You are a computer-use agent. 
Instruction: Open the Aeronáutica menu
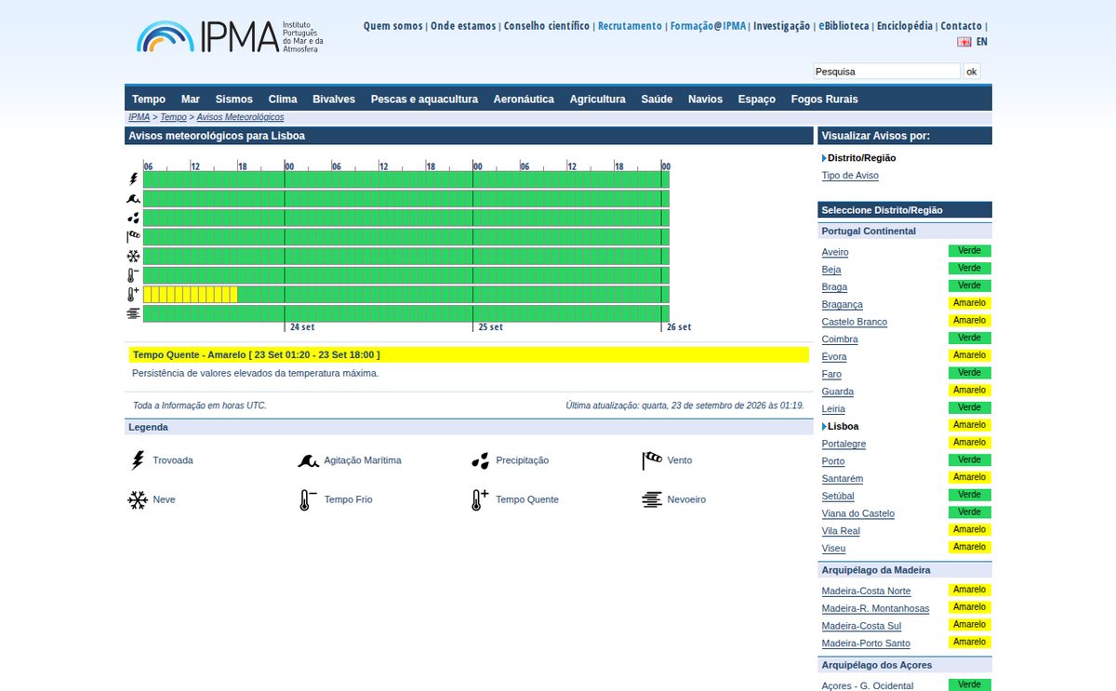(524, 100)
